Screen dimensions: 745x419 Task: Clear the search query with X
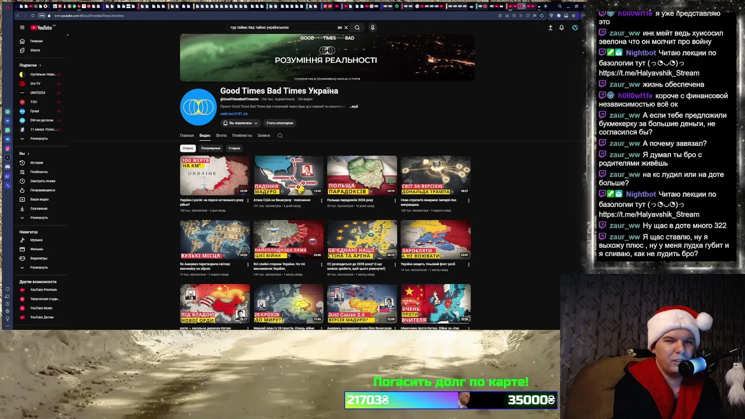tap(346, 27)
